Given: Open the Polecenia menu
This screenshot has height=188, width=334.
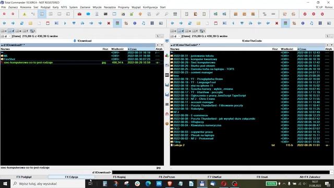Looking at the screenshot, I should point(26,7).
